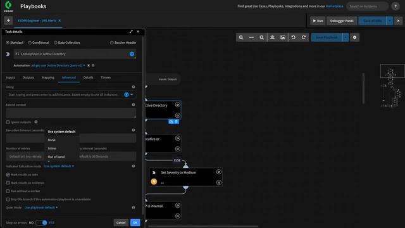Click the top circle icon on Set Severity to Medium

tap(219, 172)
